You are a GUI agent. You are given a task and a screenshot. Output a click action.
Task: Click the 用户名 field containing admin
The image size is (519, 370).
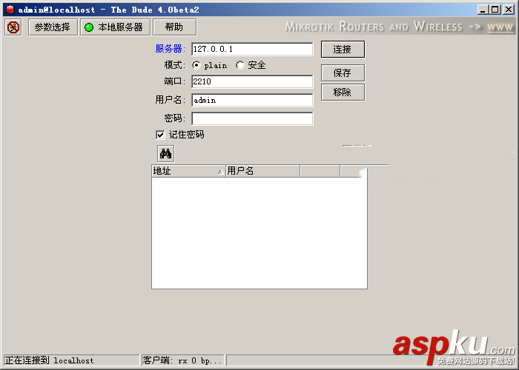pyautogui.click(x=252, y=100)
